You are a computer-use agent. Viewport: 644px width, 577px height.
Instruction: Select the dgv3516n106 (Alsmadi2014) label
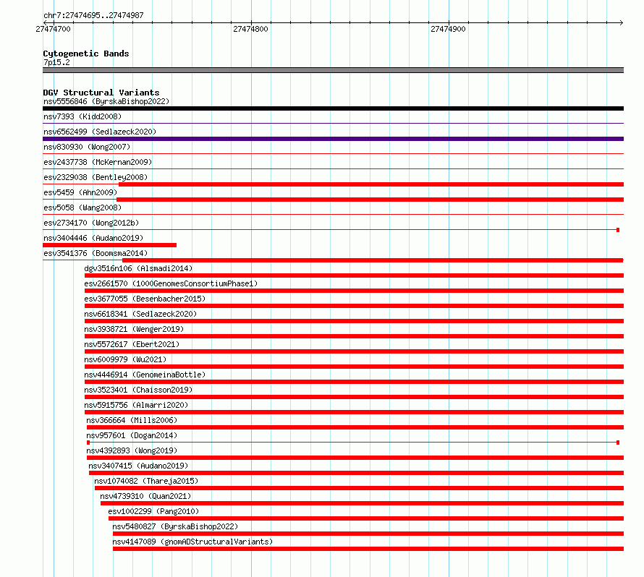coord(138,268)
